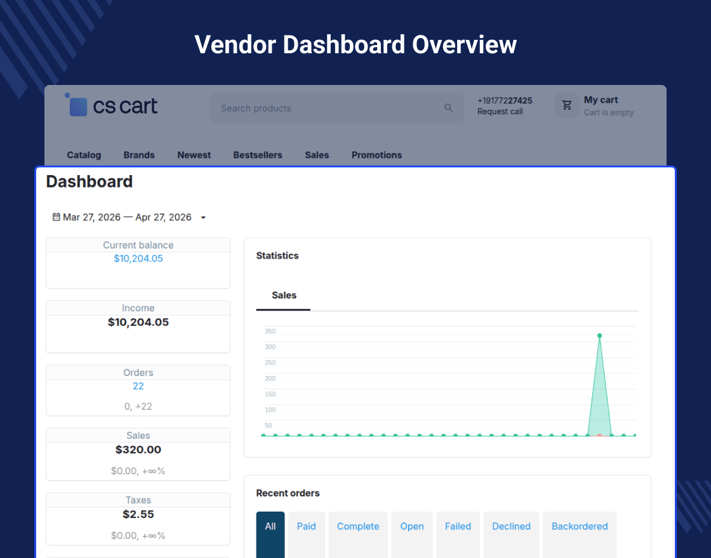
Task: Select Sales in the top navigation
Action: [x=317, y=155]
